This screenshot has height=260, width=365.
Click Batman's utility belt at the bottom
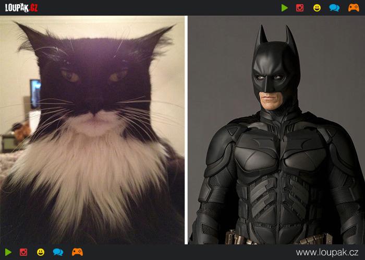point(276,239)
